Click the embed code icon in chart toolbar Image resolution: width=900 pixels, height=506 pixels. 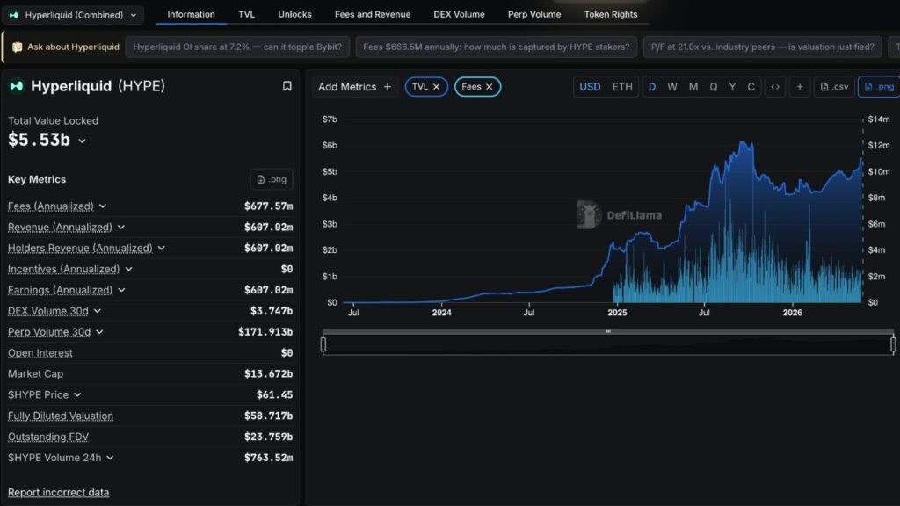pos(775,87)
